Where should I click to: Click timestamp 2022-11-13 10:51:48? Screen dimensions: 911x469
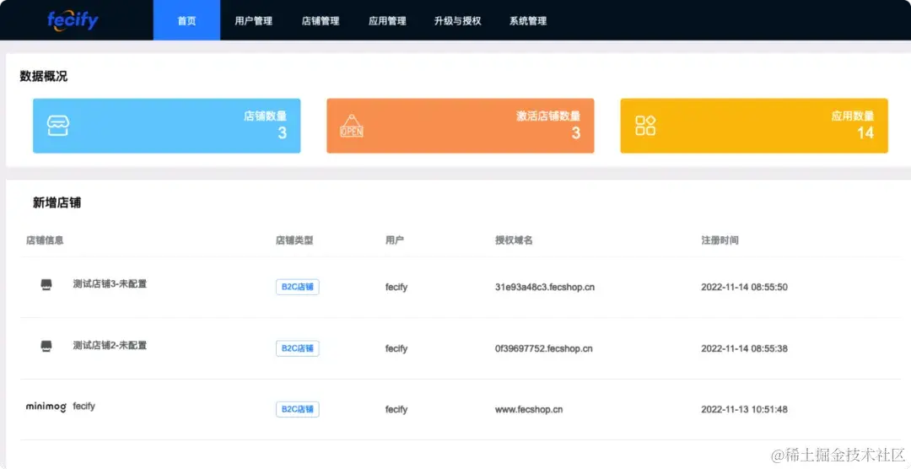point(744,410)
